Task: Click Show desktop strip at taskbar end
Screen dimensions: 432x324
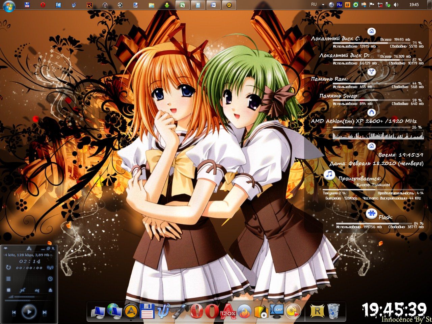Action: tap(430, 5)
